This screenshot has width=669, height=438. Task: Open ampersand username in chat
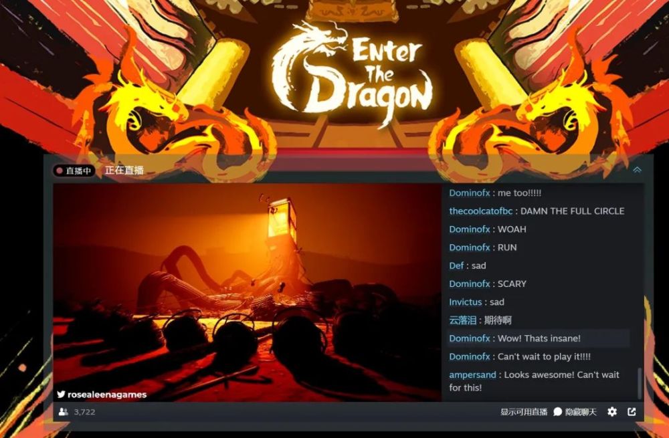point(472,375)
